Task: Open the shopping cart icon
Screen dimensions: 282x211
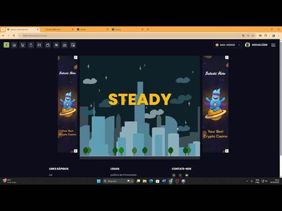Action: (x=22, y=45)
